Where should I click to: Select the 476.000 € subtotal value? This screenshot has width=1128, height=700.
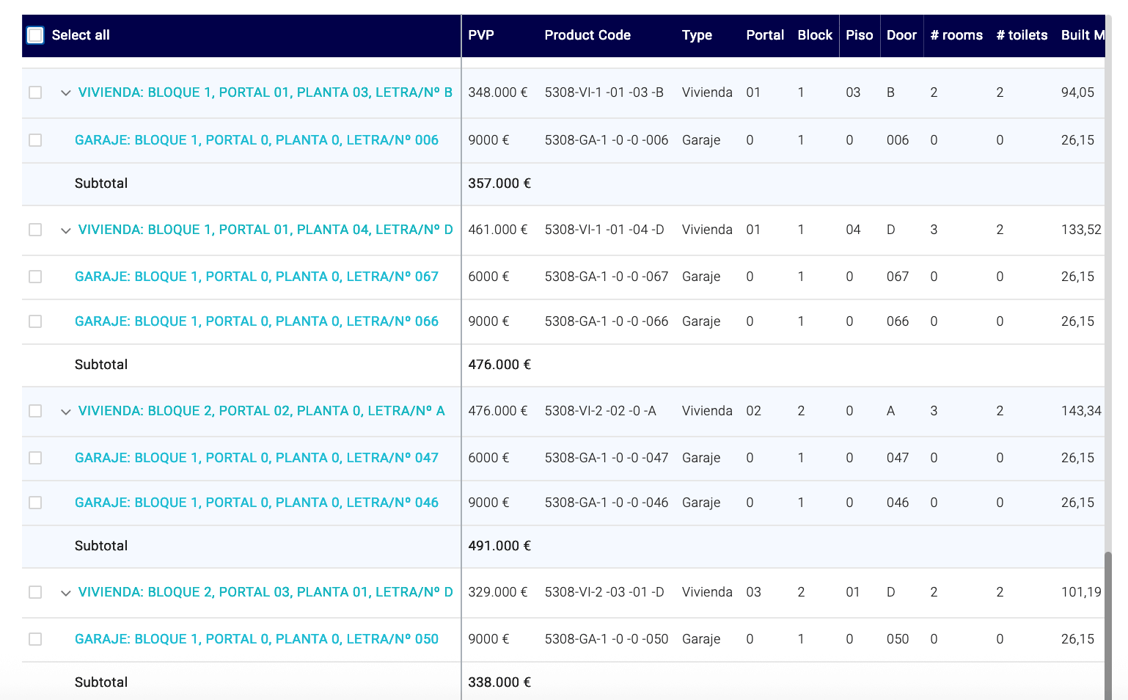point(499,365)
